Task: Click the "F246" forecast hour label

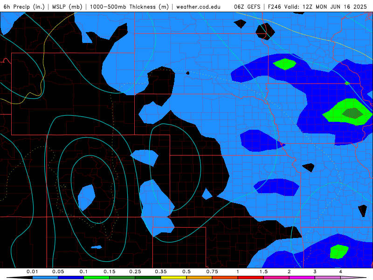Action: click(x=275, y=7)
